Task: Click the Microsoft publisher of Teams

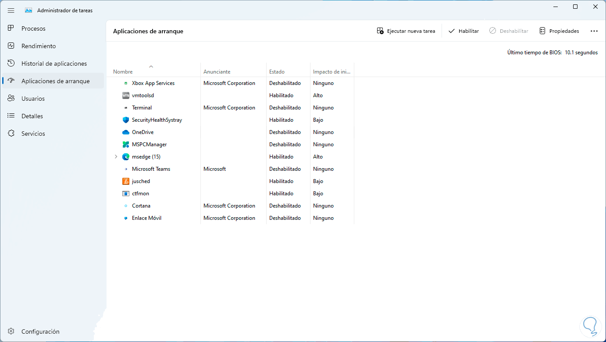Action: click(x=214, y=169)
